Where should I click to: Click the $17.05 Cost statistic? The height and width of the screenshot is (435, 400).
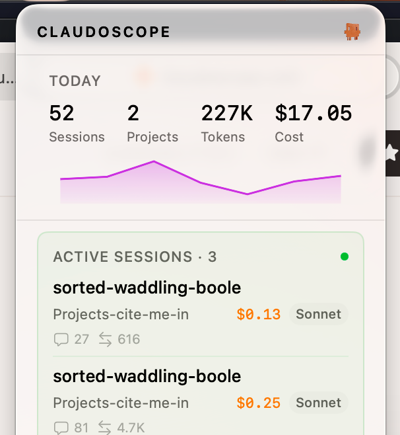tap(314, 123)
